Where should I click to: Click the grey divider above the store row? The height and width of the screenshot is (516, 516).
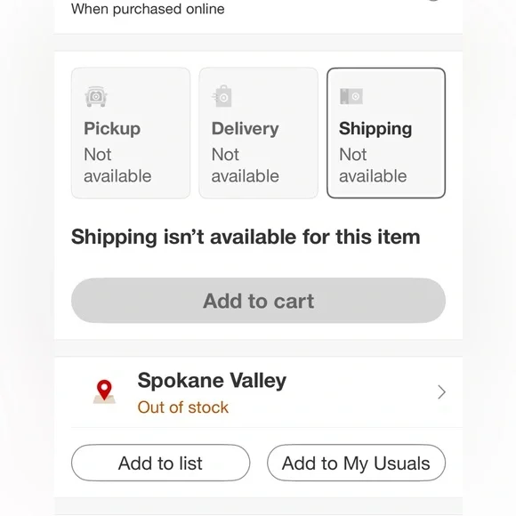coord(258,348)
